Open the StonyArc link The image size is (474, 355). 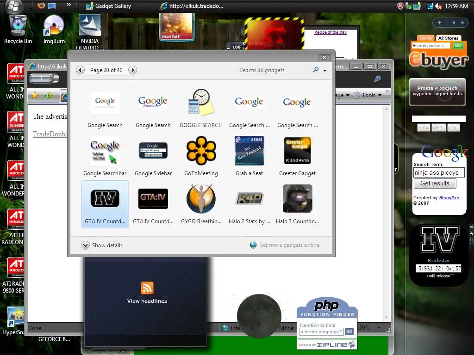point(449,198)
